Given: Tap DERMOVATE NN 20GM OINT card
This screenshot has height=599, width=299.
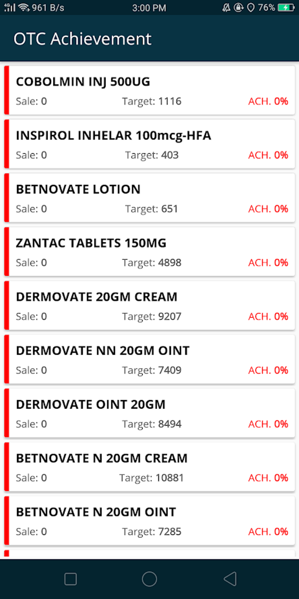Looking at the screenshot, I should (x=149, y=359).
